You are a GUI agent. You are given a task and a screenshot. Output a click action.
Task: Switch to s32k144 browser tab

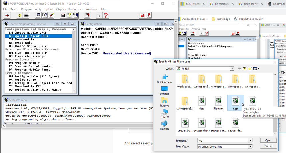(x=193, y=4)
